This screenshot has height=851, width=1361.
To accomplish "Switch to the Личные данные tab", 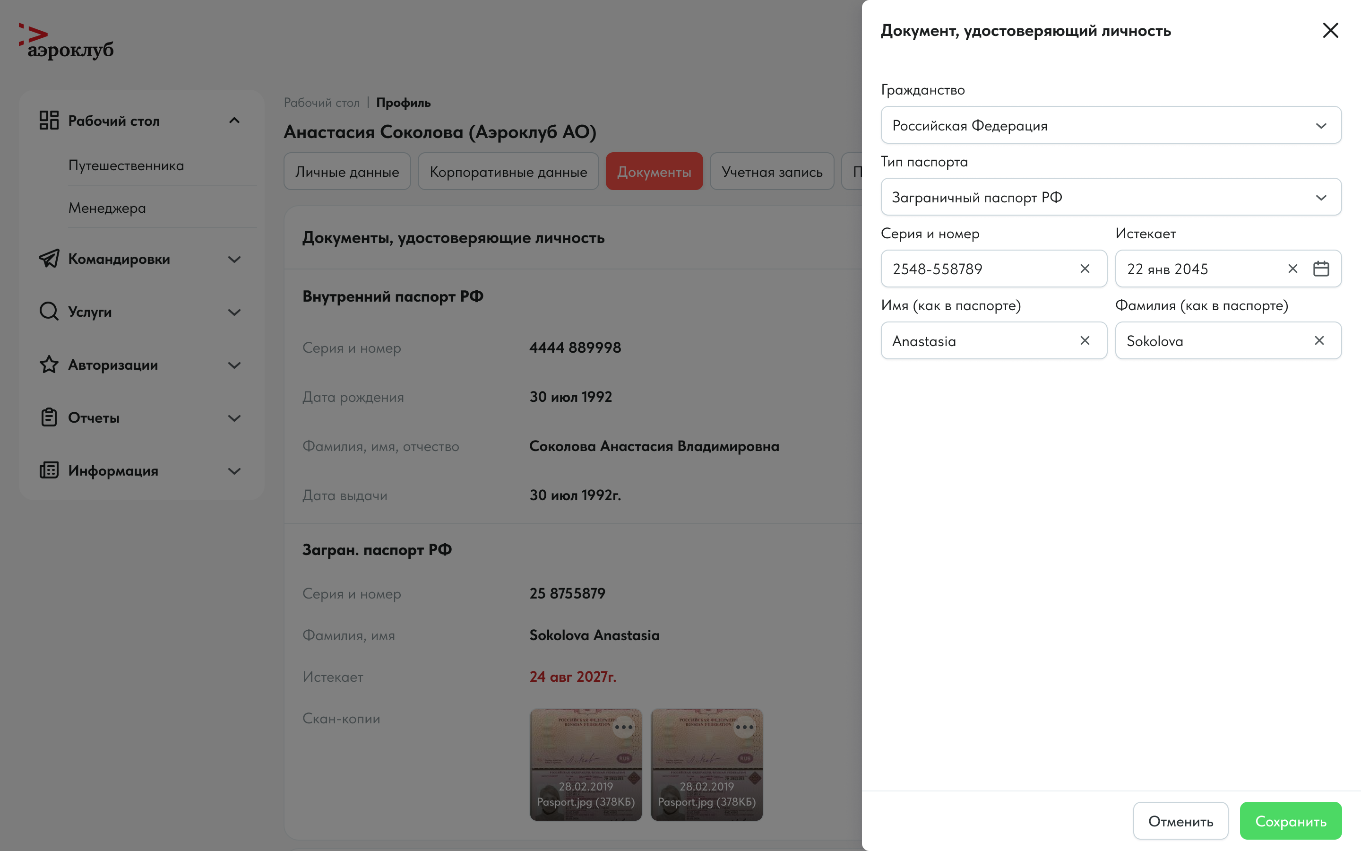I will (347, 172).
